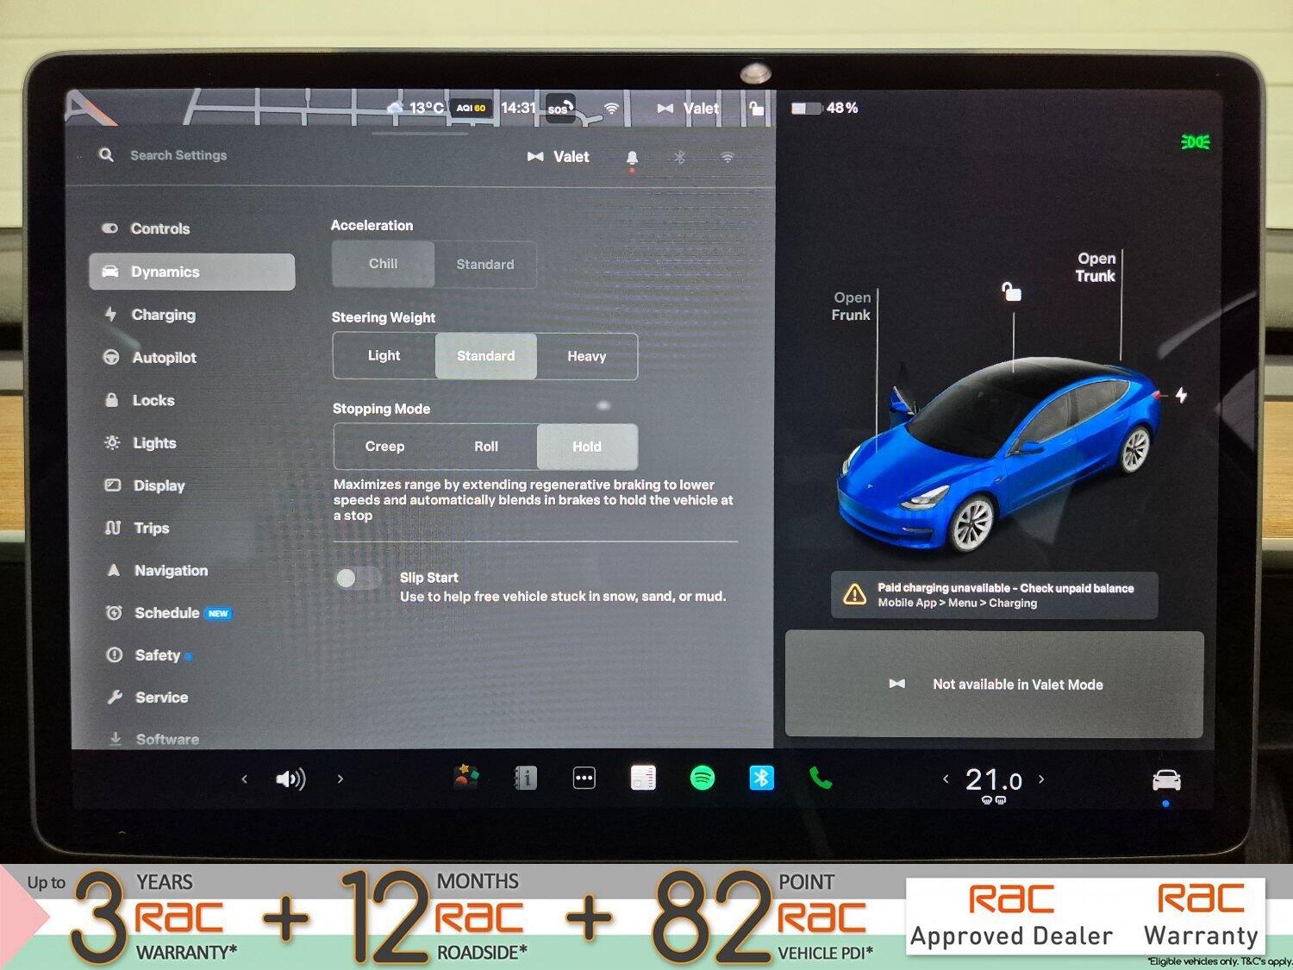Screen dimensions: 1293x970
Task: Tap the Bluetooth app icon in dock
Action: [x=761, y=779]
